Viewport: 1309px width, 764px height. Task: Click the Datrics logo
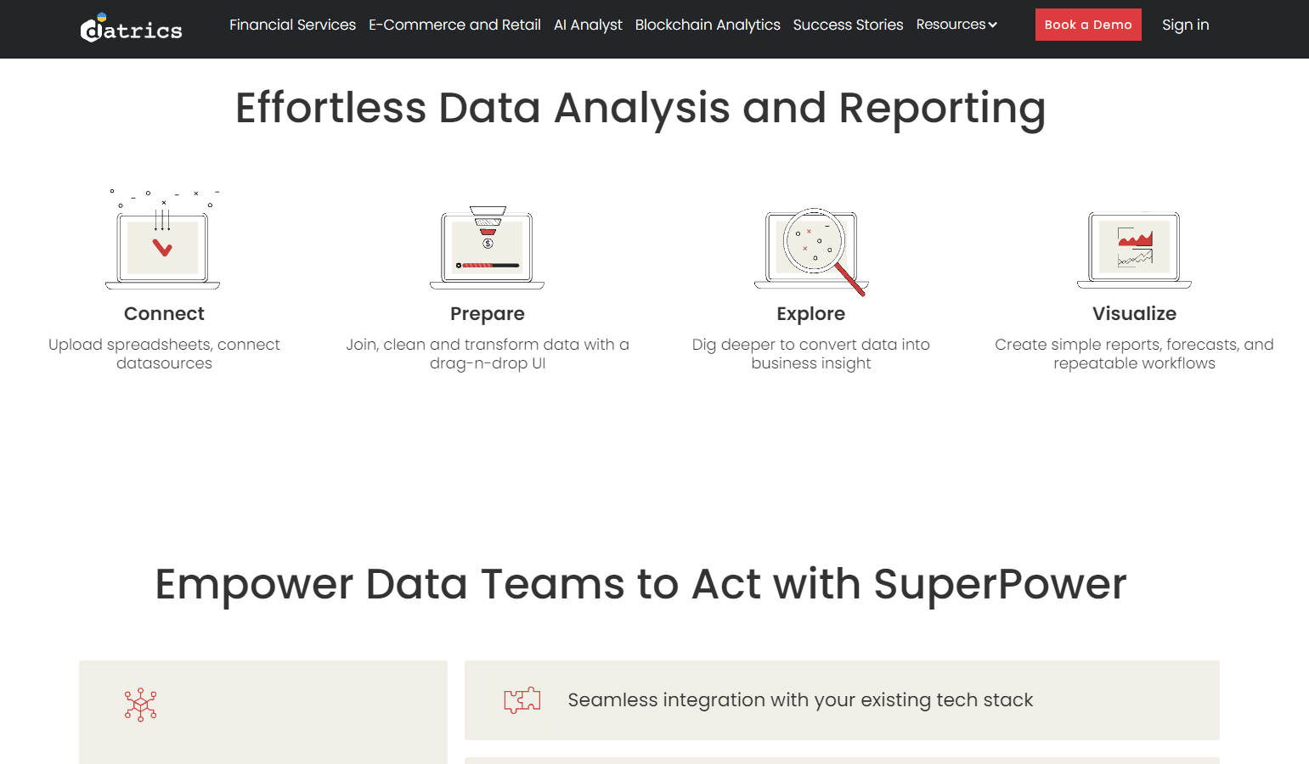[131, 28]
